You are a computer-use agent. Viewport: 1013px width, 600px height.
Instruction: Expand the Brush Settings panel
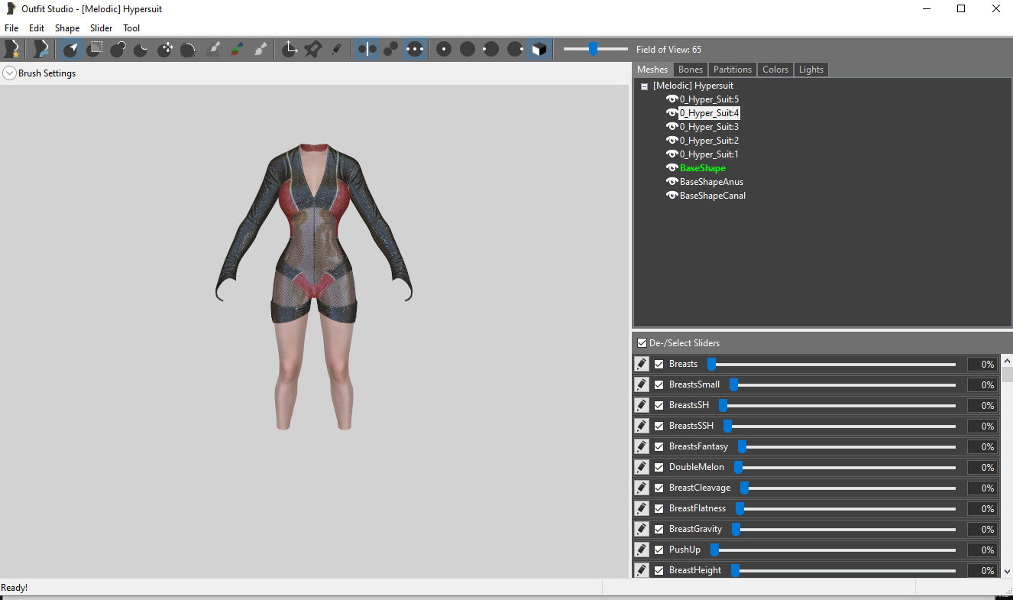pos(9,73)
